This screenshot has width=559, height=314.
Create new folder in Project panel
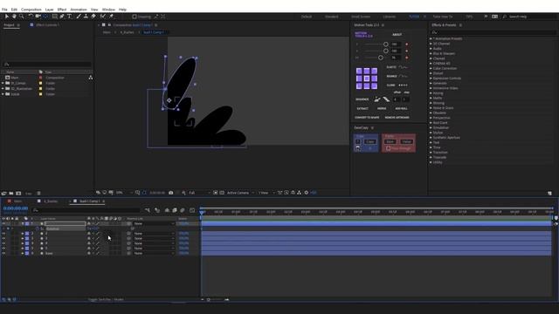11,194
